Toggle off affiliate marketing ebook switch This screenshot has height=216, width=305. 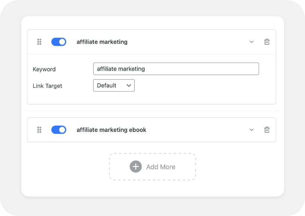click(x=59, y=130)
